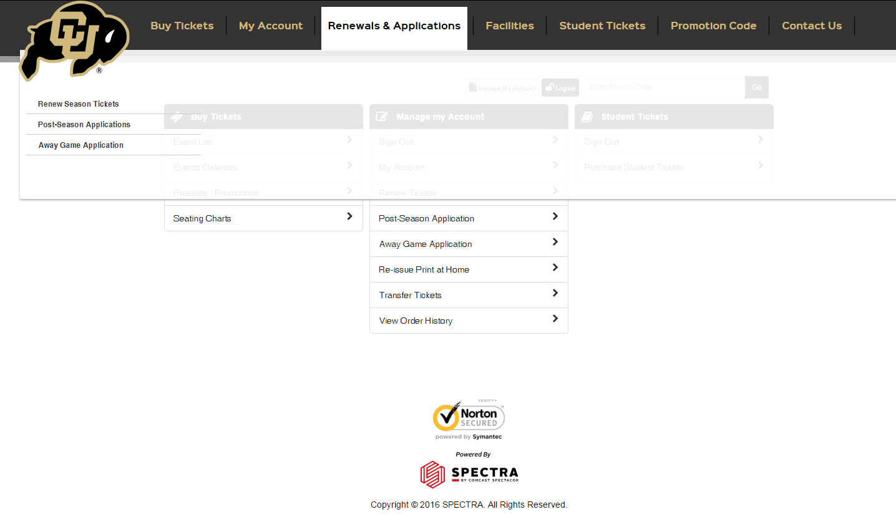This screenshot has width=896, height=517.
Task: Click the arrow next to Seating Charts
Action: [349, 216]
